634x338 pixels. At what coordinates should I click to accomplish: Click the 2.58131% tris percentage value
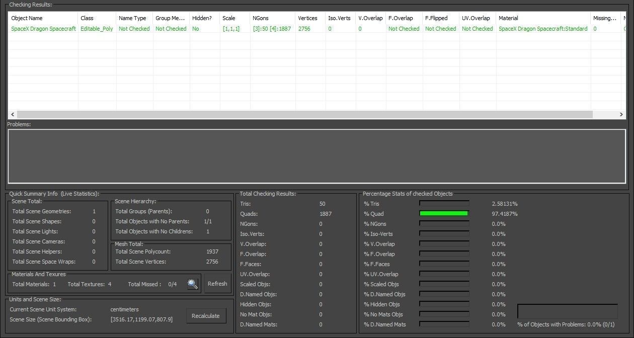point(505,204)
